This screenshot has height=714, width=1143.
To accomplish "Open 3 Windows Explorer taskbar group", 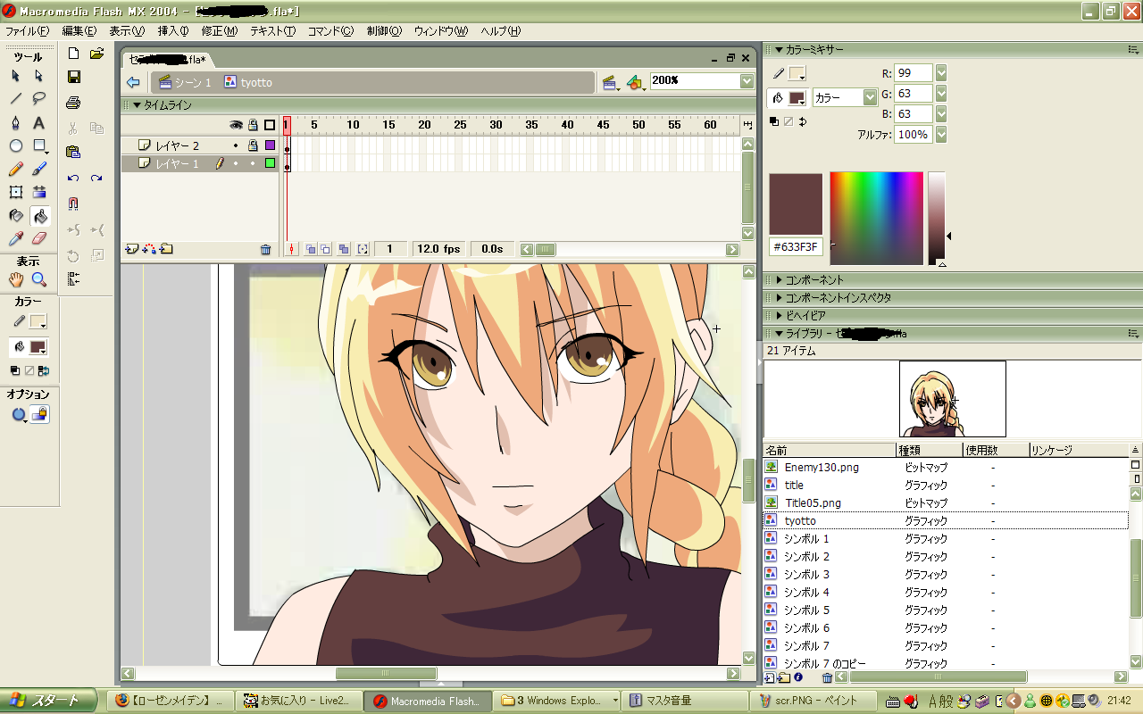I will coord(558,701).
